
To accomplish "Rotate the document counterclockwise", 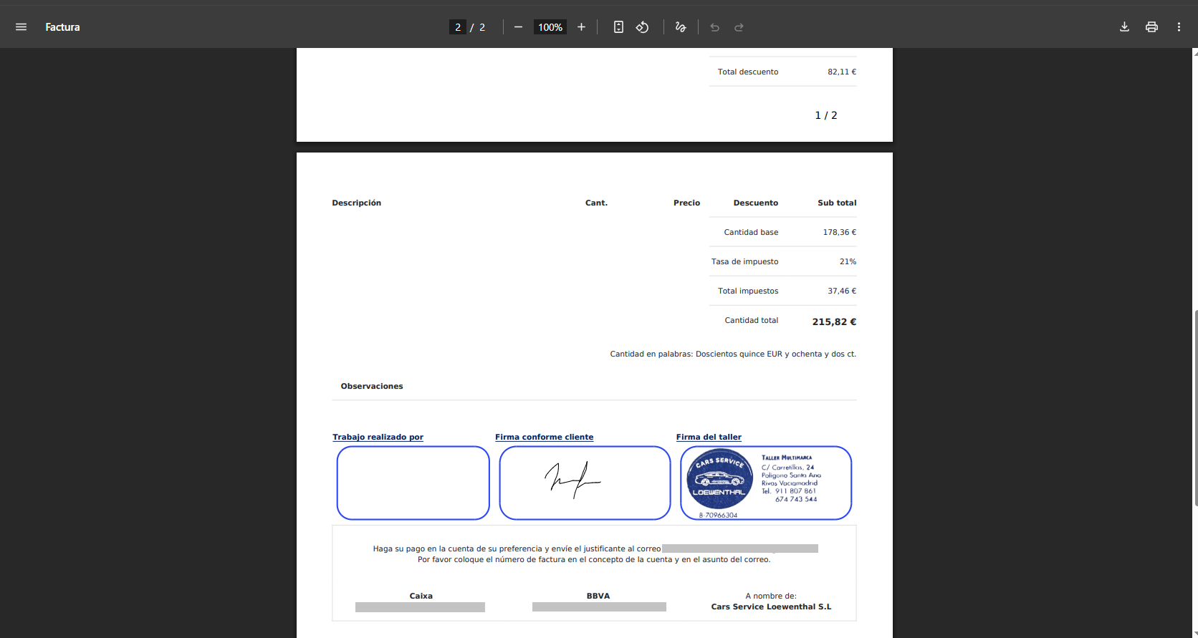I will pyautogui.click(x=643, y=27).
